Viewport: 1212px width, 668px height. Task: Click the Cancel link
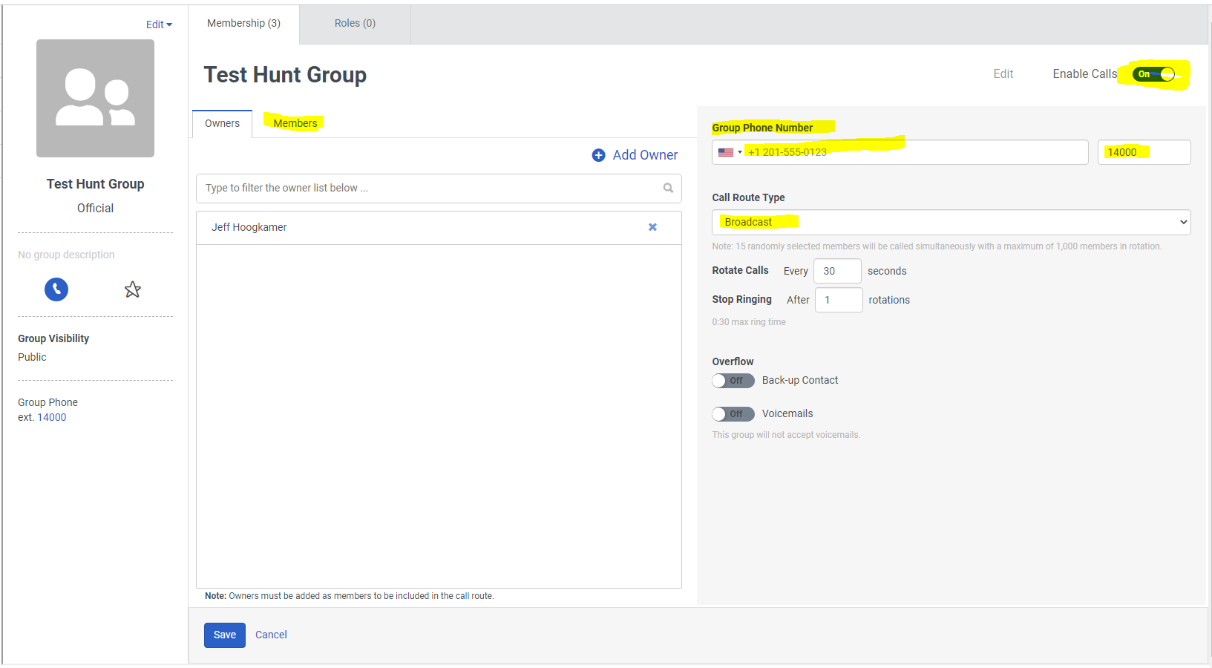pyautogui.click(x=271, y=635)
